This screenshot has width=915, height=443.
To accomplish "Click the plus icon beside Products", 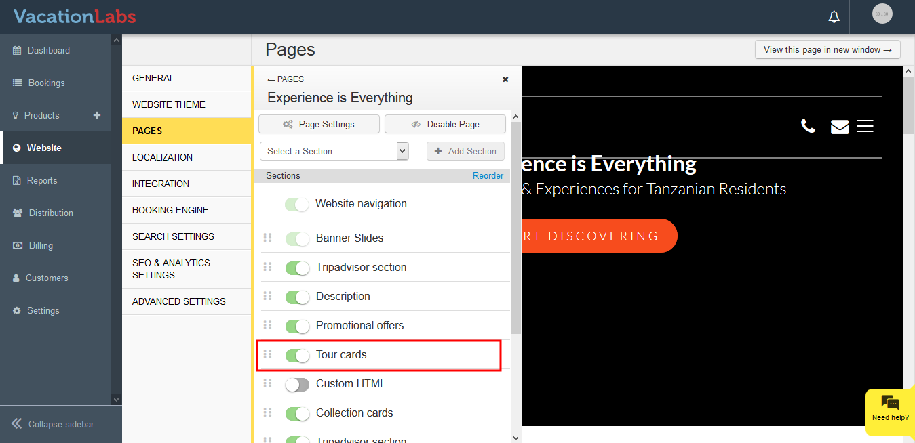I will click(97, 115).
